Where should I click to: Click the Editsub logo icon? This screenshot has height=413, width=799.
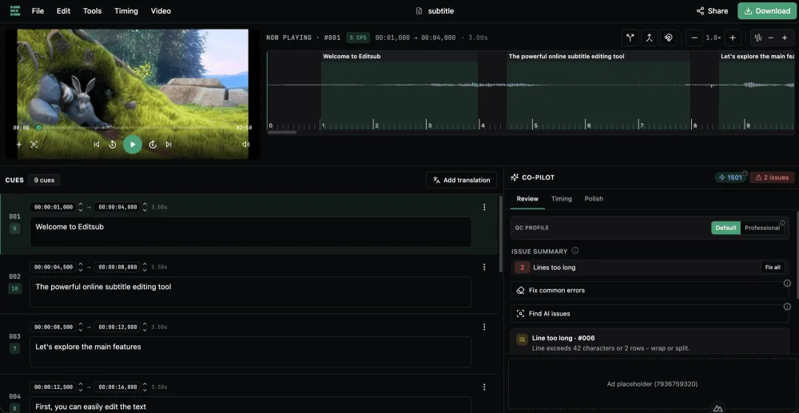[14, 10]
